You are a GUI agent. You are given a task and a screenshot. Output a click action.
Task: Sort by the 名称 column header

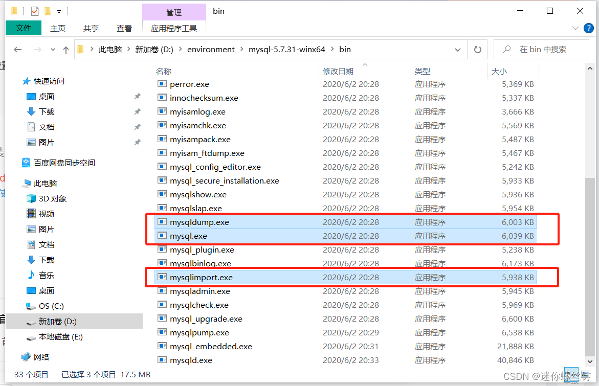[x=164, y=71]
